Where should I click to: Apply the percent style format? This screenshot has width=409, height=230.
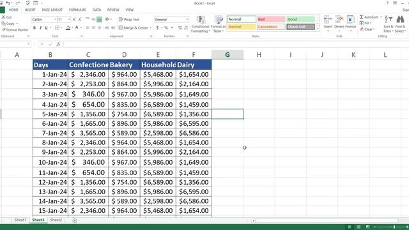166,27
